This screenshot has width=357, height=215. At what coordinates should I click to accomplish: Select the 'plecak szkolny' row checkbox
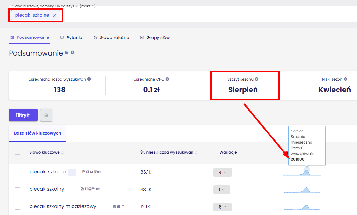17,190
